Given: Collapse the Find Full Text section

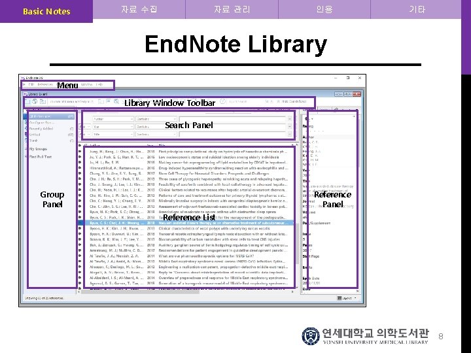Looking at the screenshot, I should (26, 157).
